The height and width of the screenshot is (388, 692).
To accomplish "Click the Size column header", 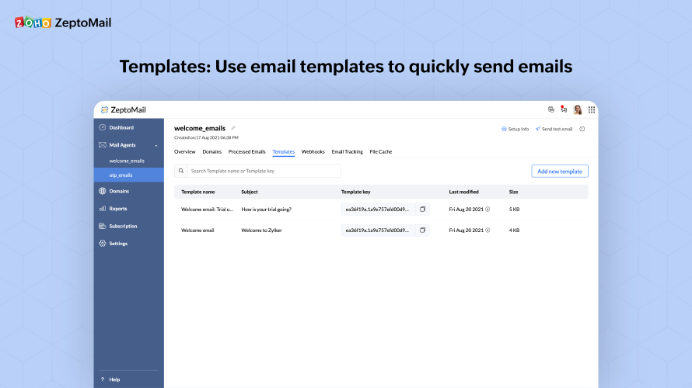I will click(x=513, y=192).
